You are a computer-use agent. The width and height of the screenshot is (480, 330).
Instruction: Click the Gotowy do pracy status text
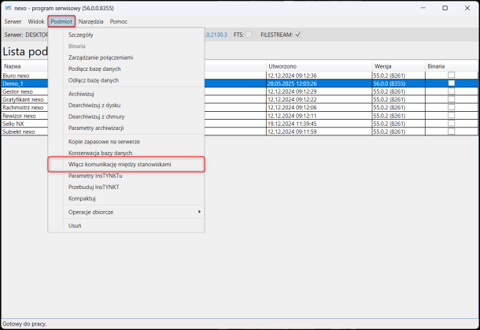pyautogui.click(x=24, y=324)
